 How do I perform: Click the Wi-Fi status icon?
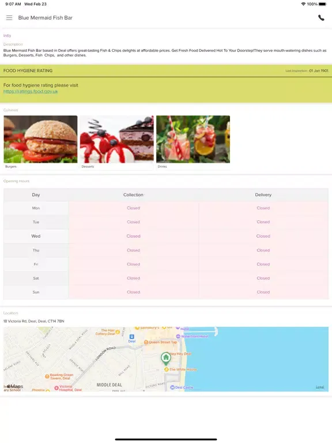tap(304, 4)
